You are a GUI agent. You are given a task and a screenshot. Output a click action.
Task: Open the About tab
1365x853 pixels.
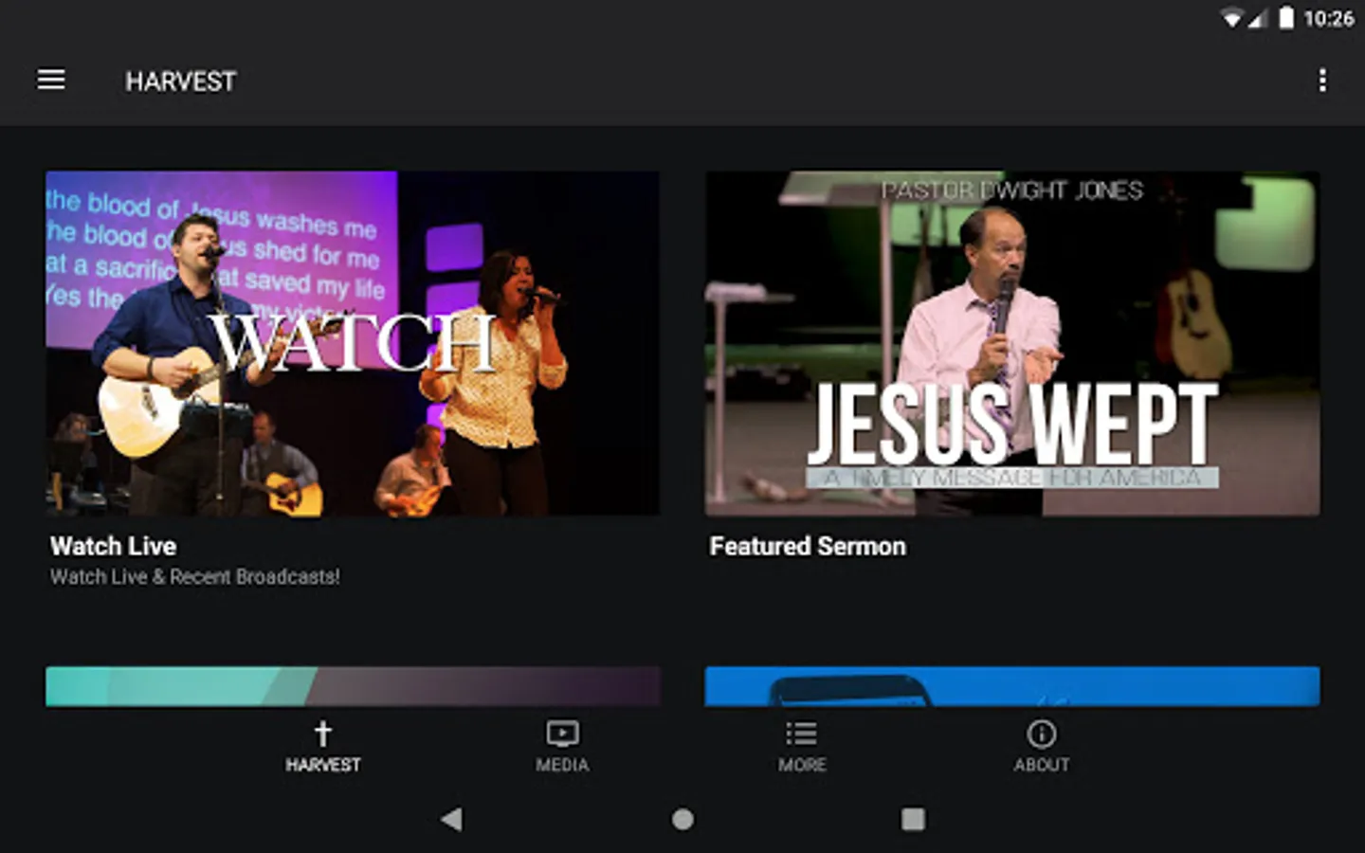click(1041, 747)
